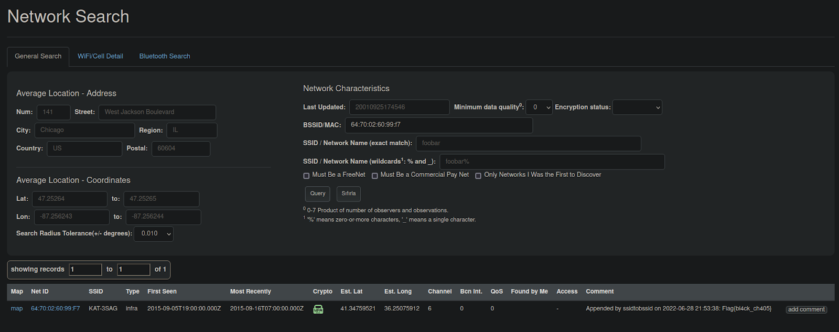Click the 41.34759521 latitude cell
Viewport: 839px width, 332px height.
[x=358, y=308]
